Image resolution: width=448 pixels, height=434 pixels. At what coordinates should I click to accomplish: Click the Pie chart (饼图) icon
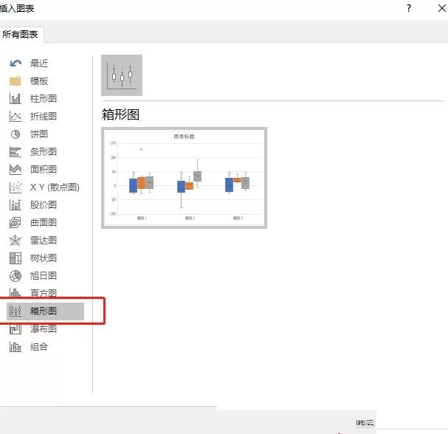click(x=15, y=134)
